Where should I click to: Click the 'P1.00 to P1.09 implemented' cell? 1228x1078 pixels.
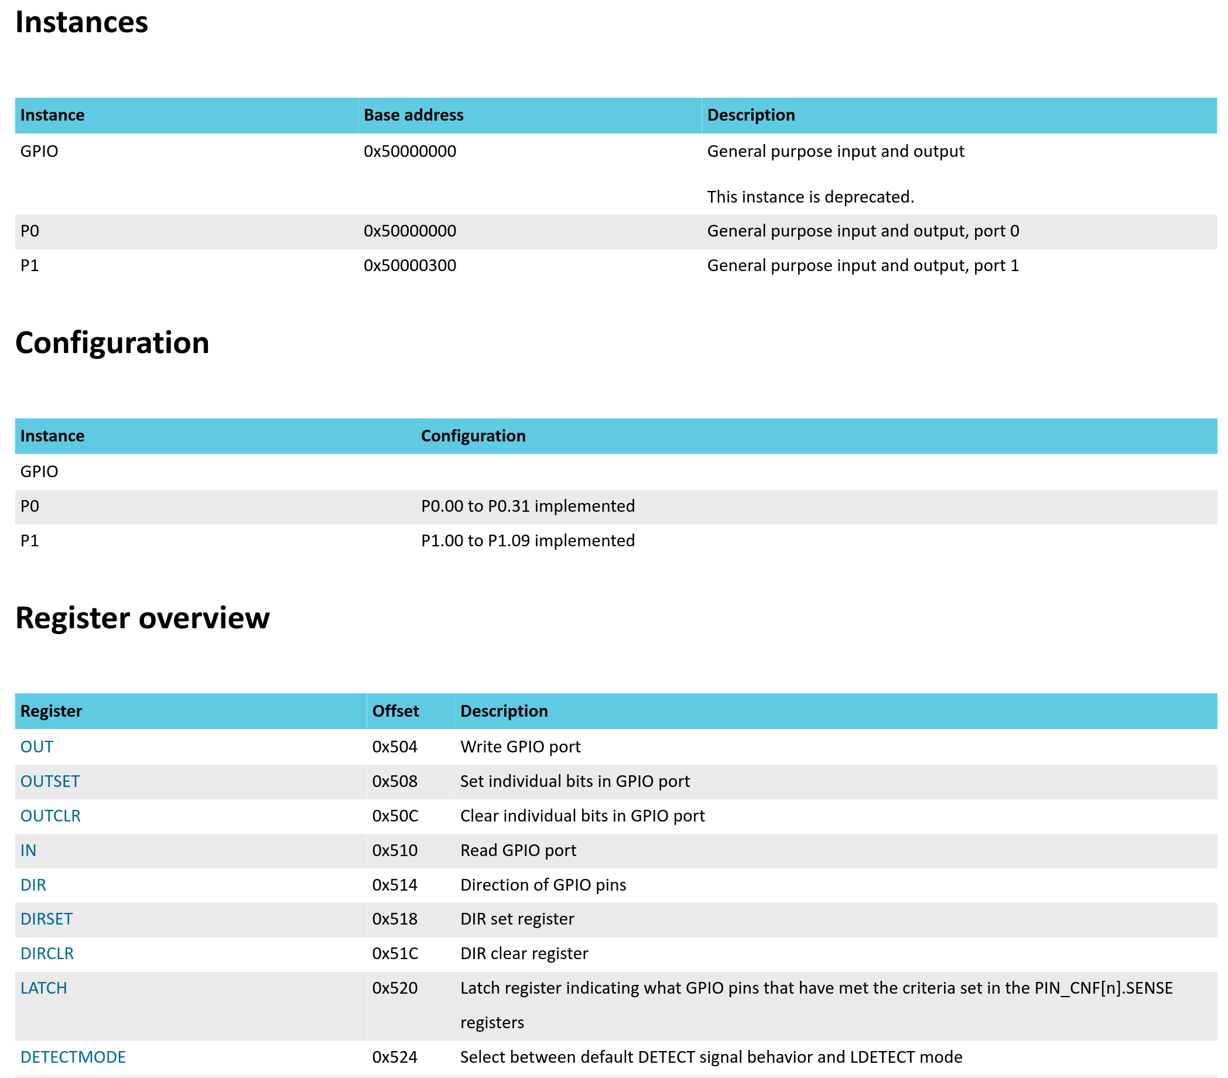[x=528, y=540]
